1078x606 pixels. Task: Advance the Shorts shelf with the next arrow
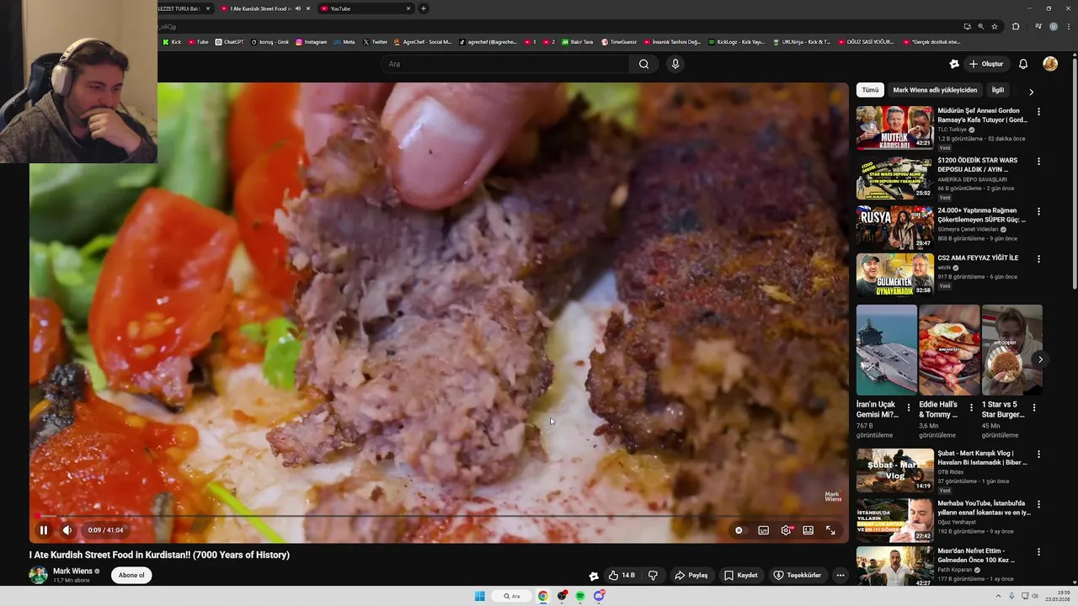point(1040,359)
